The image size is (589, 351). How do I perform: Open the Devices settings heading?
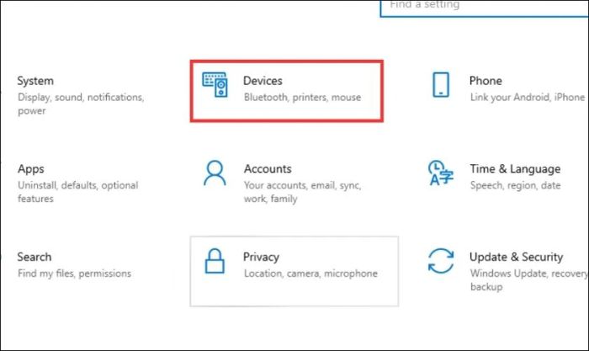pyautogui.click(x=263, y=81)
